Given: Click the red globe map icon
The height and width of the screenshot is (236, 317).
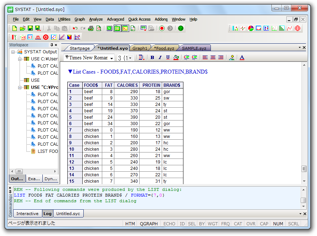Looking at the screenshot, I should tap(297, 28).
